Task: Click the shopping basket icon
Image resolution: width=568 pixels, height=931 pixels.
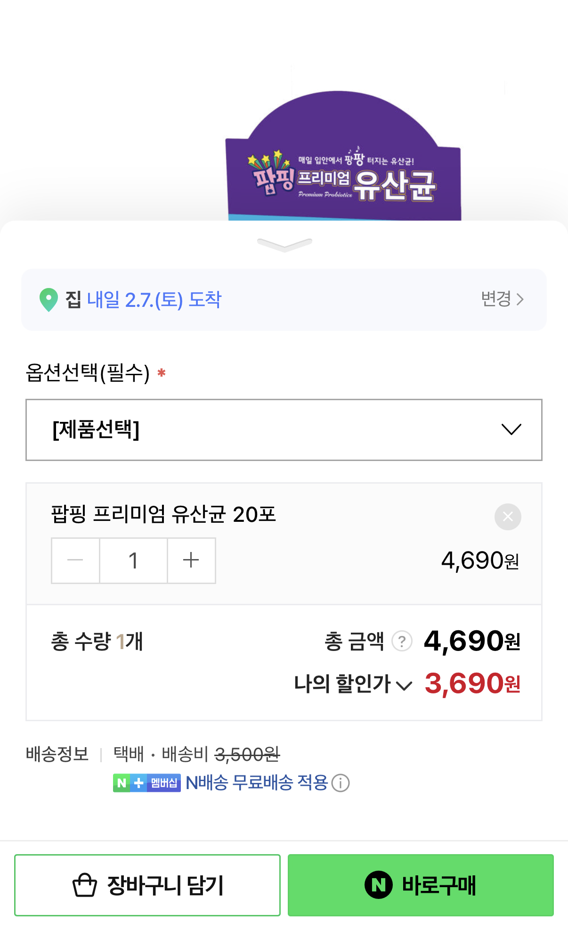Action: 85,885
